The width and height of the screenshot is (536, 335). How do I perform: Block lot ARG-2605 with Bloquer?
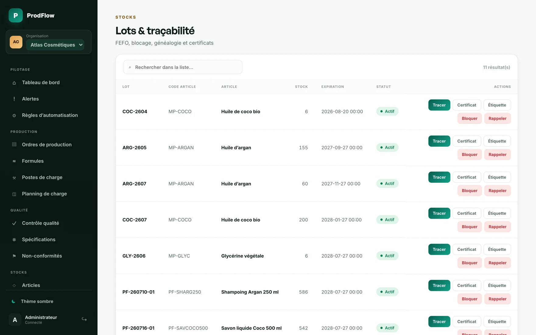click(469, 154)
